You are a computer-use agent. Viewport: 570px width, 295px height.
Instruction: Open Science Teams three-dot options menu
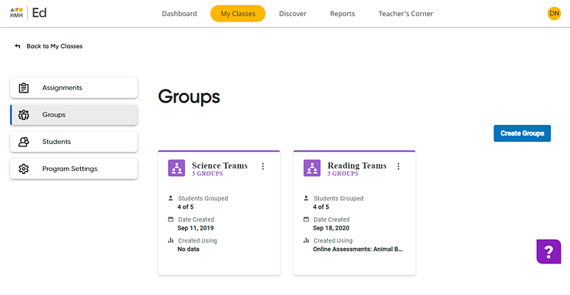pos(263,166)
